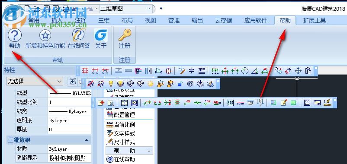Open the 输出 ribbon tab
Screen dimensions: 347x164
tap(197, 20)
